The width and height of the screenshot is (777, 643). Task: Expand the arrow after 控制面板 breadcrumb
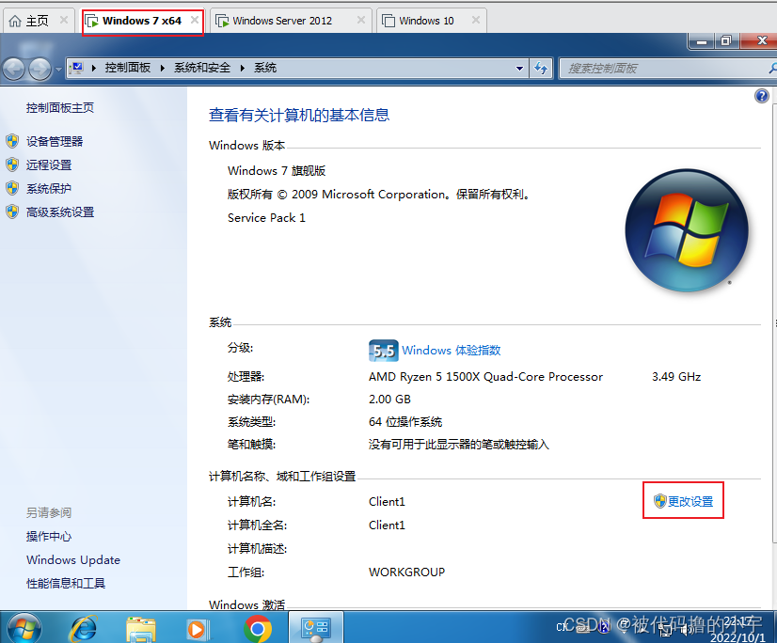click(x=162, y=68)
